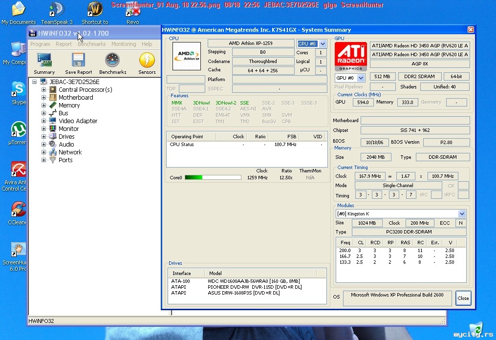Select the Video Adapter tree icon
The width and height of the screenshot is (496, 340).
click(x=53, y=121)
